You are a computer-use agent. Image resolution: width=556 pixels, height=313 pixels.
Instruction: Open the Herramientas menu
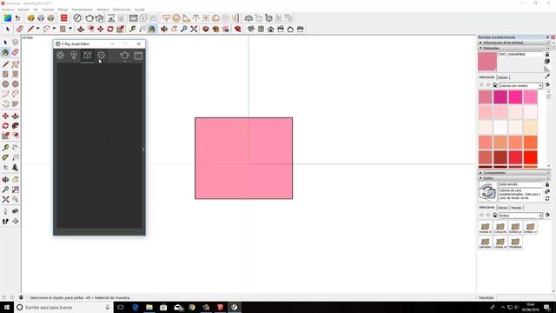(83, 10)
